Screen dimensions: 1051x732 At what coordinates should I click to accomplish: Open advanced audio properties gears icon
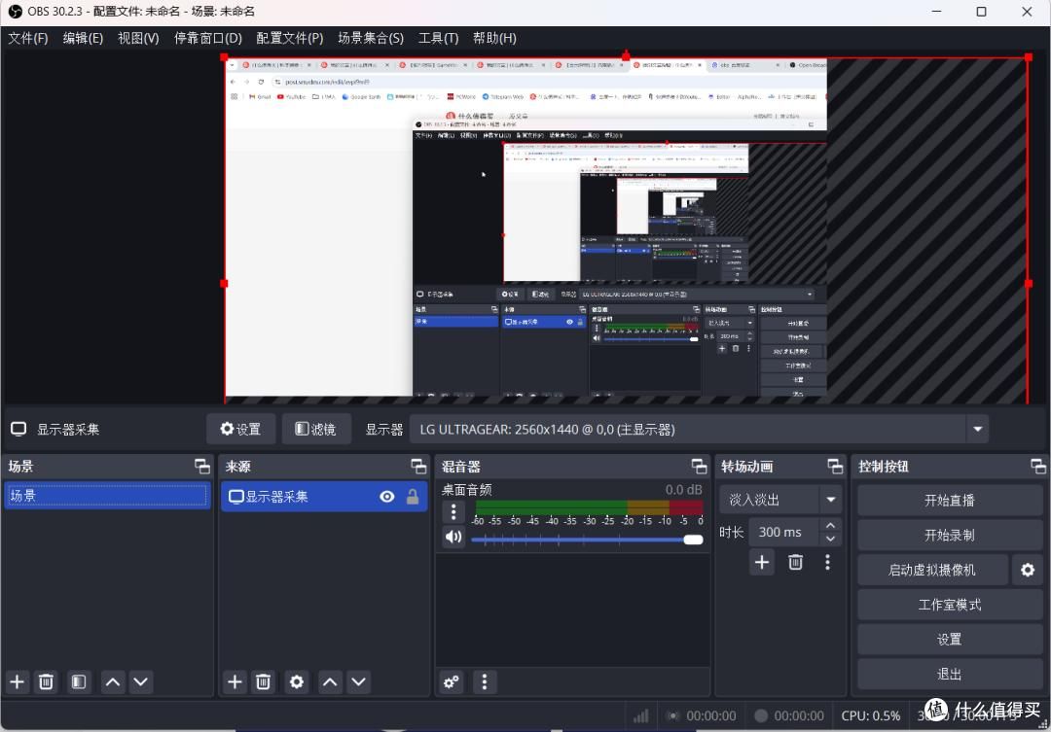pyautogui.click(x=452, y=681)
